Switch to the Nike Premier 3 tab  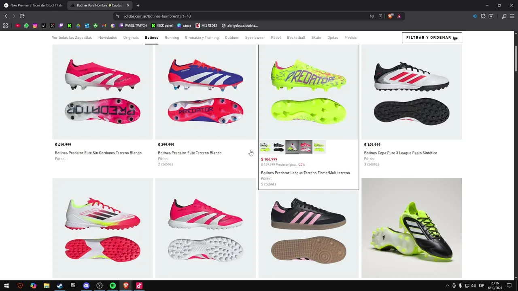coord(33,5)
